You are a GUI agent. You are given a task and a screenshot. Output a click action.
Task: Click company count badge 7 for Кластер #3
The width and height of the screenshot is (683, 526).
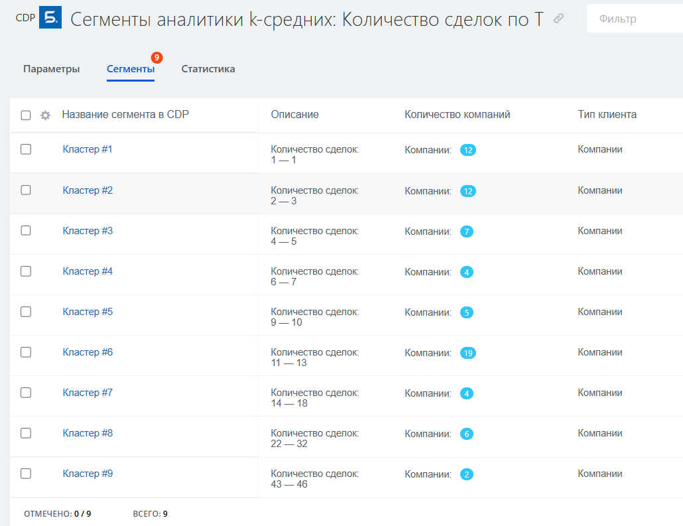click(x=467, y=231)
